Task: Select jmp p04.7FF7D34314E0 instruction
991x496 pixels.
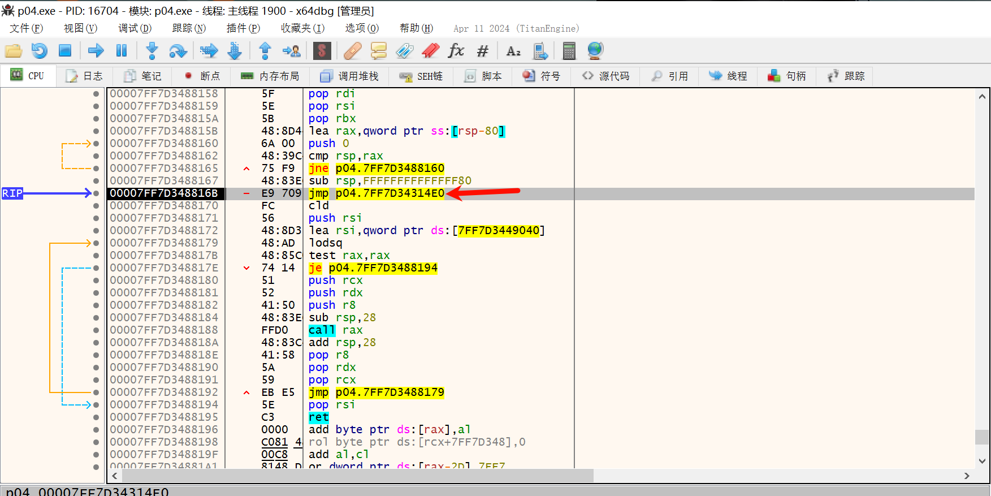Action: click(x=377, y=193)
